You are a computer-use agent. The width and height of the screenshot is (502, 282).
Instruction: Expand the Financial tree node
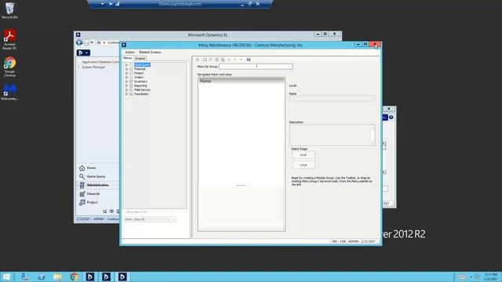point(126,69)
